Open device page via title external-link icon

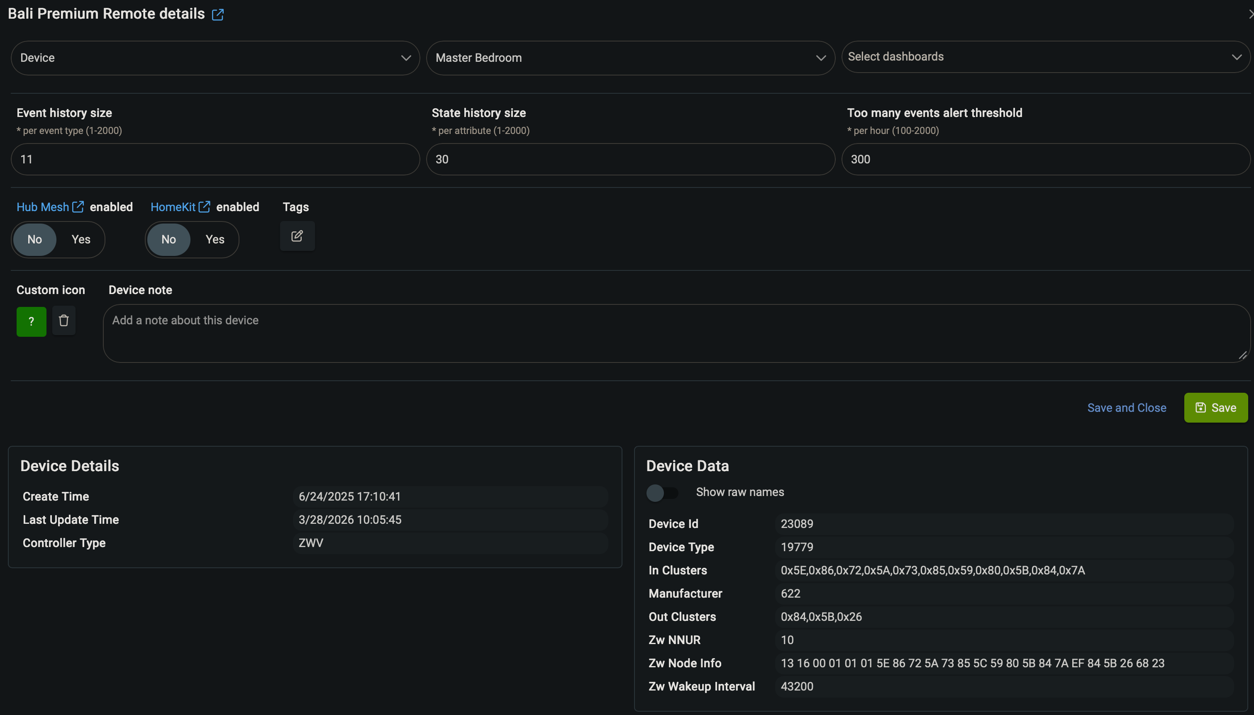tap(217, 14)
